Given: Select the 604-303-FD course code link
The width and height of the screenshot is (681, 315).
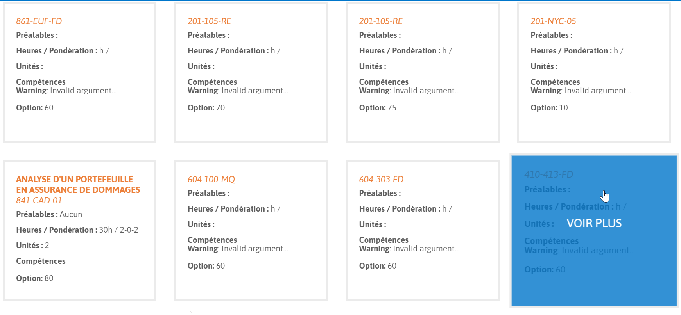Looking at the screenshot, I should point(381,180).
